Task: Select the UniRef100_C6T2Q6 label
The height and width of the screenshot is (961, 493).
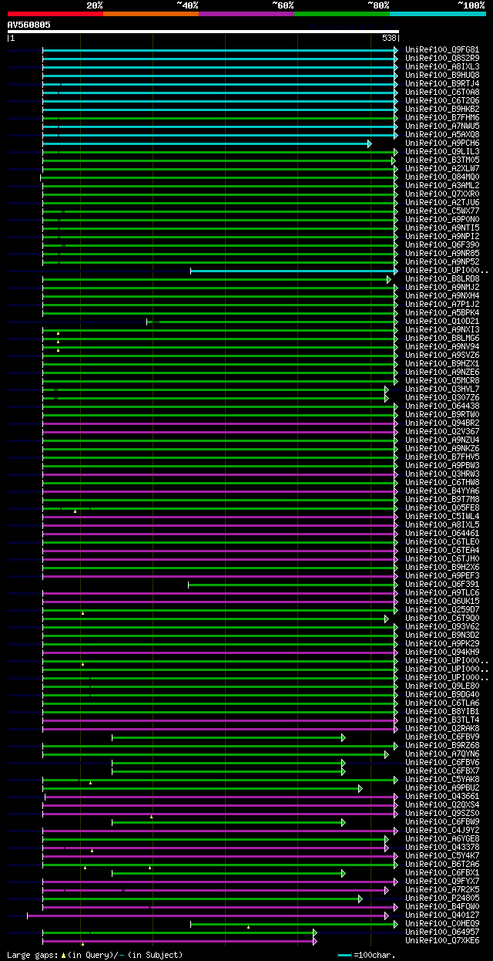Action: tap(442, 101)
